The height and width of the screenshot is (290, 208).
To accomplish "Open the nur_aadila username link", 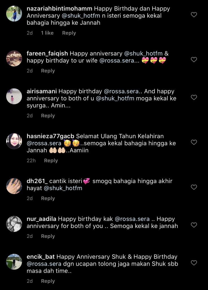I will pos(41,219).
